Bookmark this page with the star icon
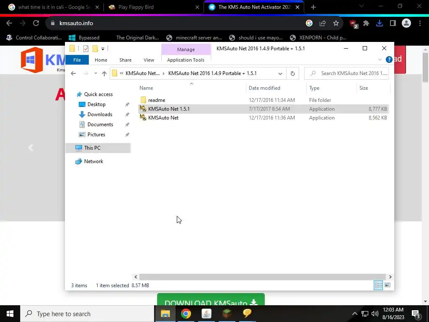The height and width of the screenshot is (322, 429). pyautogui.click(x=336, y=23)
